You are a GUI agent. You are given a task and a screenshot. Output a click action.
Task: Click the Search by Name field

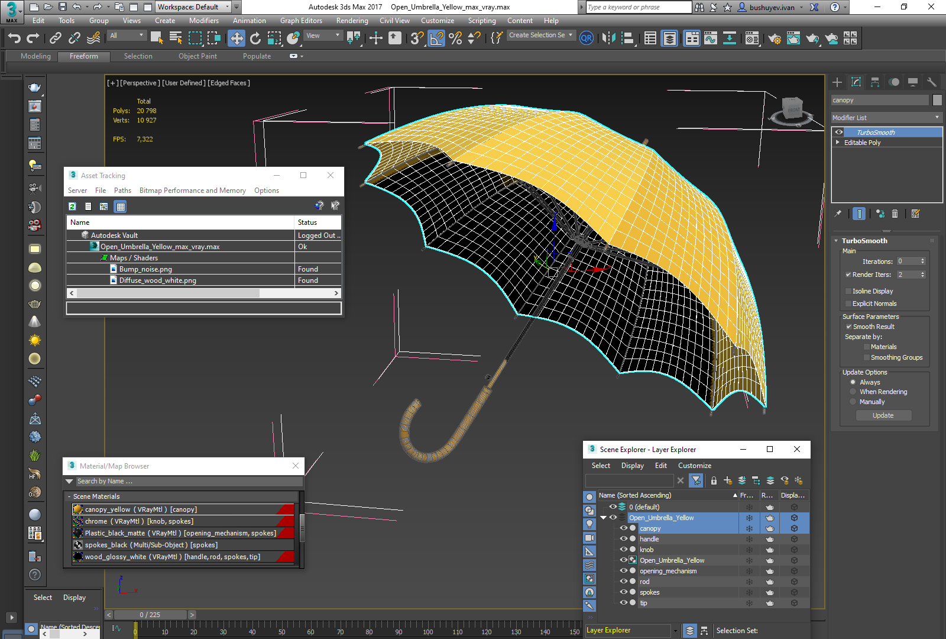(x=188, y=482)
